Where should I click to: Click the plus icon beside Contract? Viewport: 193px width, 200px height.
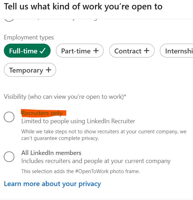click(x=147, y=51)
